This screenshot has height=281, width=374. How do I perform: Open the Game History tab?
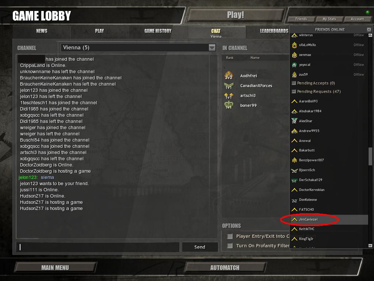click(158, 31)
